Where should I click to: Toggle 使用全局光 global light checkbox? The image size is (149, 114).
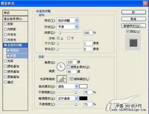[68, 67]
